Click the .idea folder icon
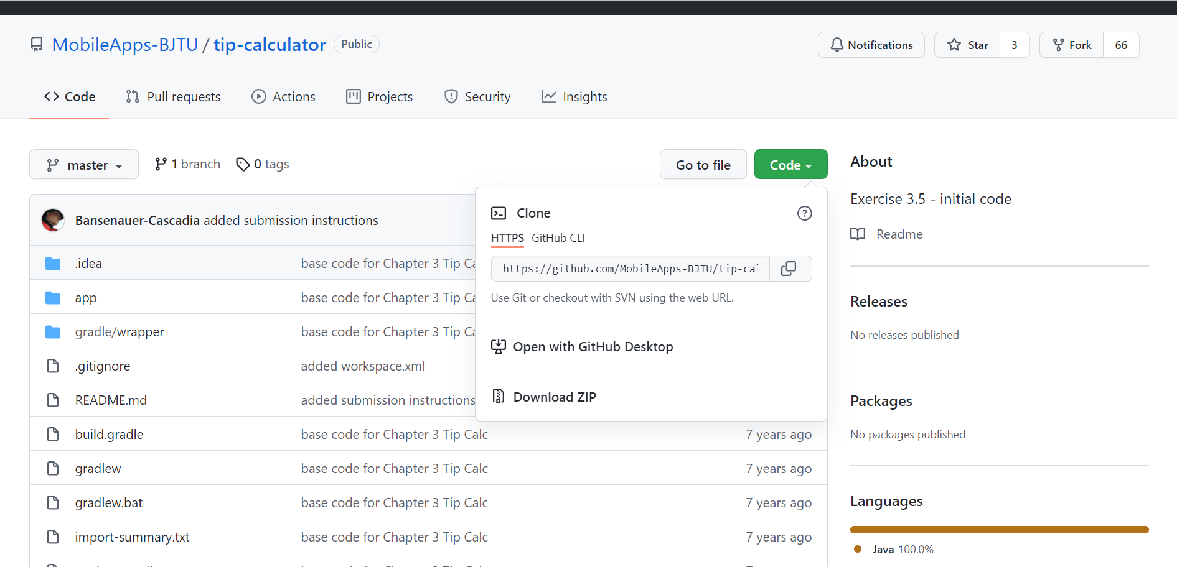 (x=53, y=264)
